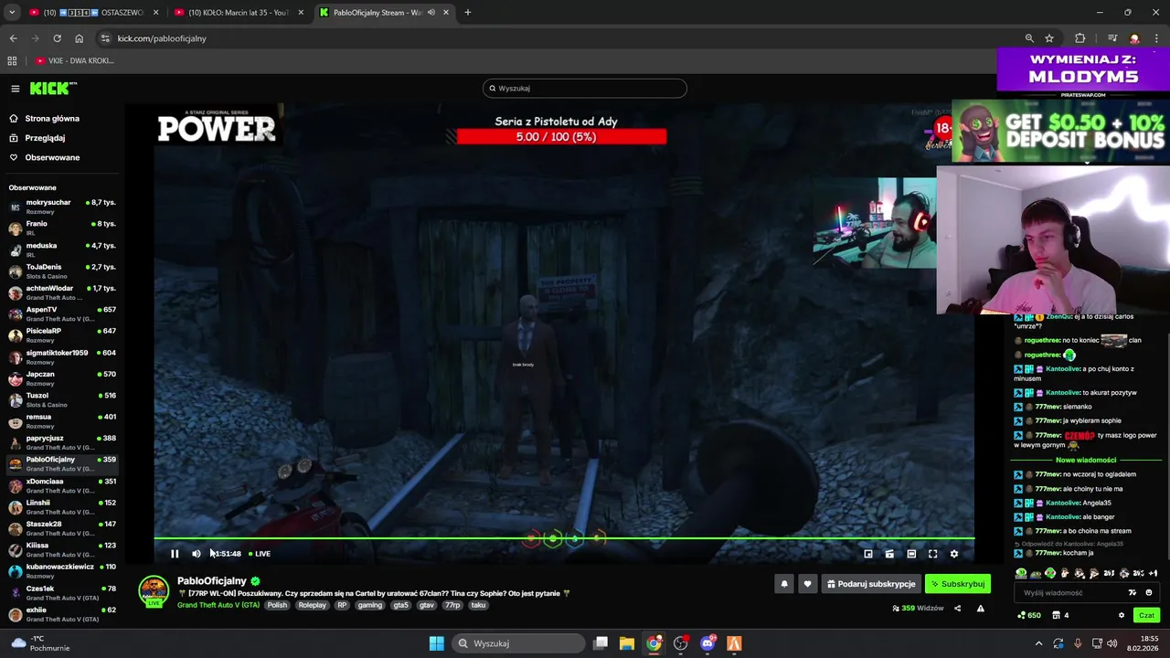Jump to LIVE position indicator

(x=260, y=554)
